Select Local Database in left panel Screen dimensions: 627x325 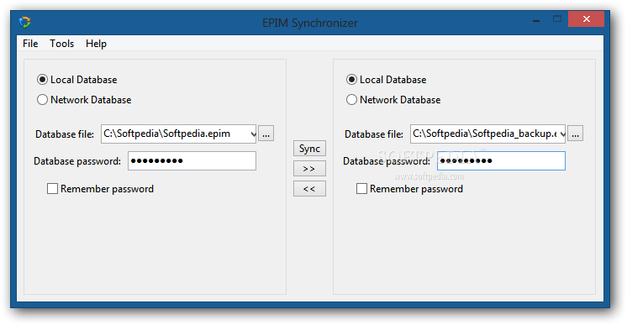(x=77, y=80)
